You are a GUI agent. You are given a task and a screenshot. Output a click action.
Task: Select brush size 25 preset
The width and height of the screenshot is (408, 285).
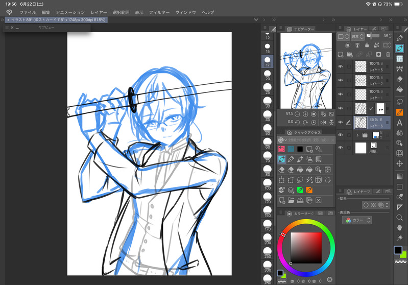click(x=268, y=88)
